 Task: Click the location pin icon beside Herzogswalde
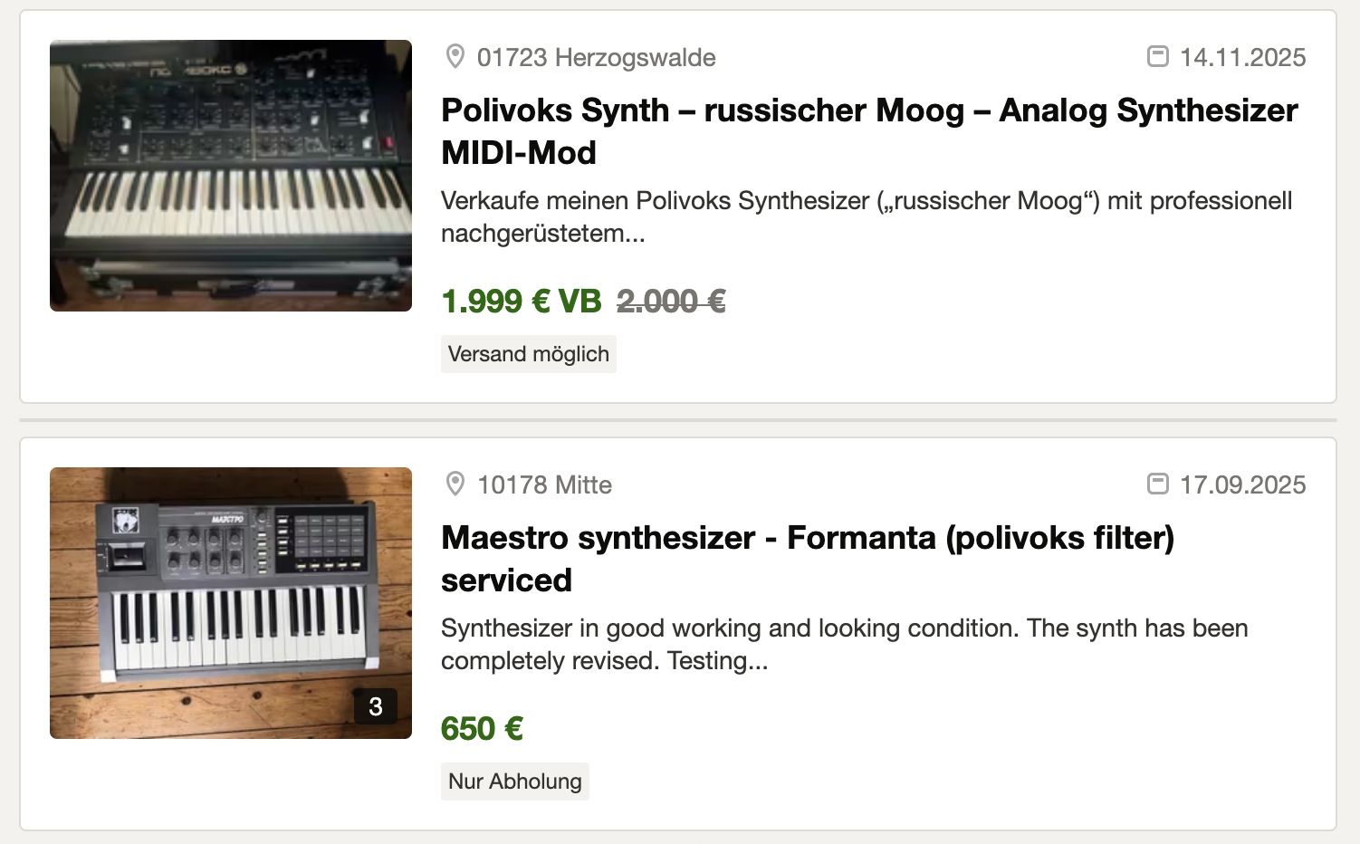point(455,57)
